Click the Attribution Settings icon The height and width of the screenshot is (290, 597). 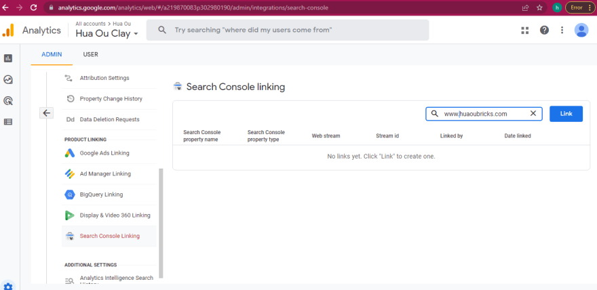click(69, 79)
